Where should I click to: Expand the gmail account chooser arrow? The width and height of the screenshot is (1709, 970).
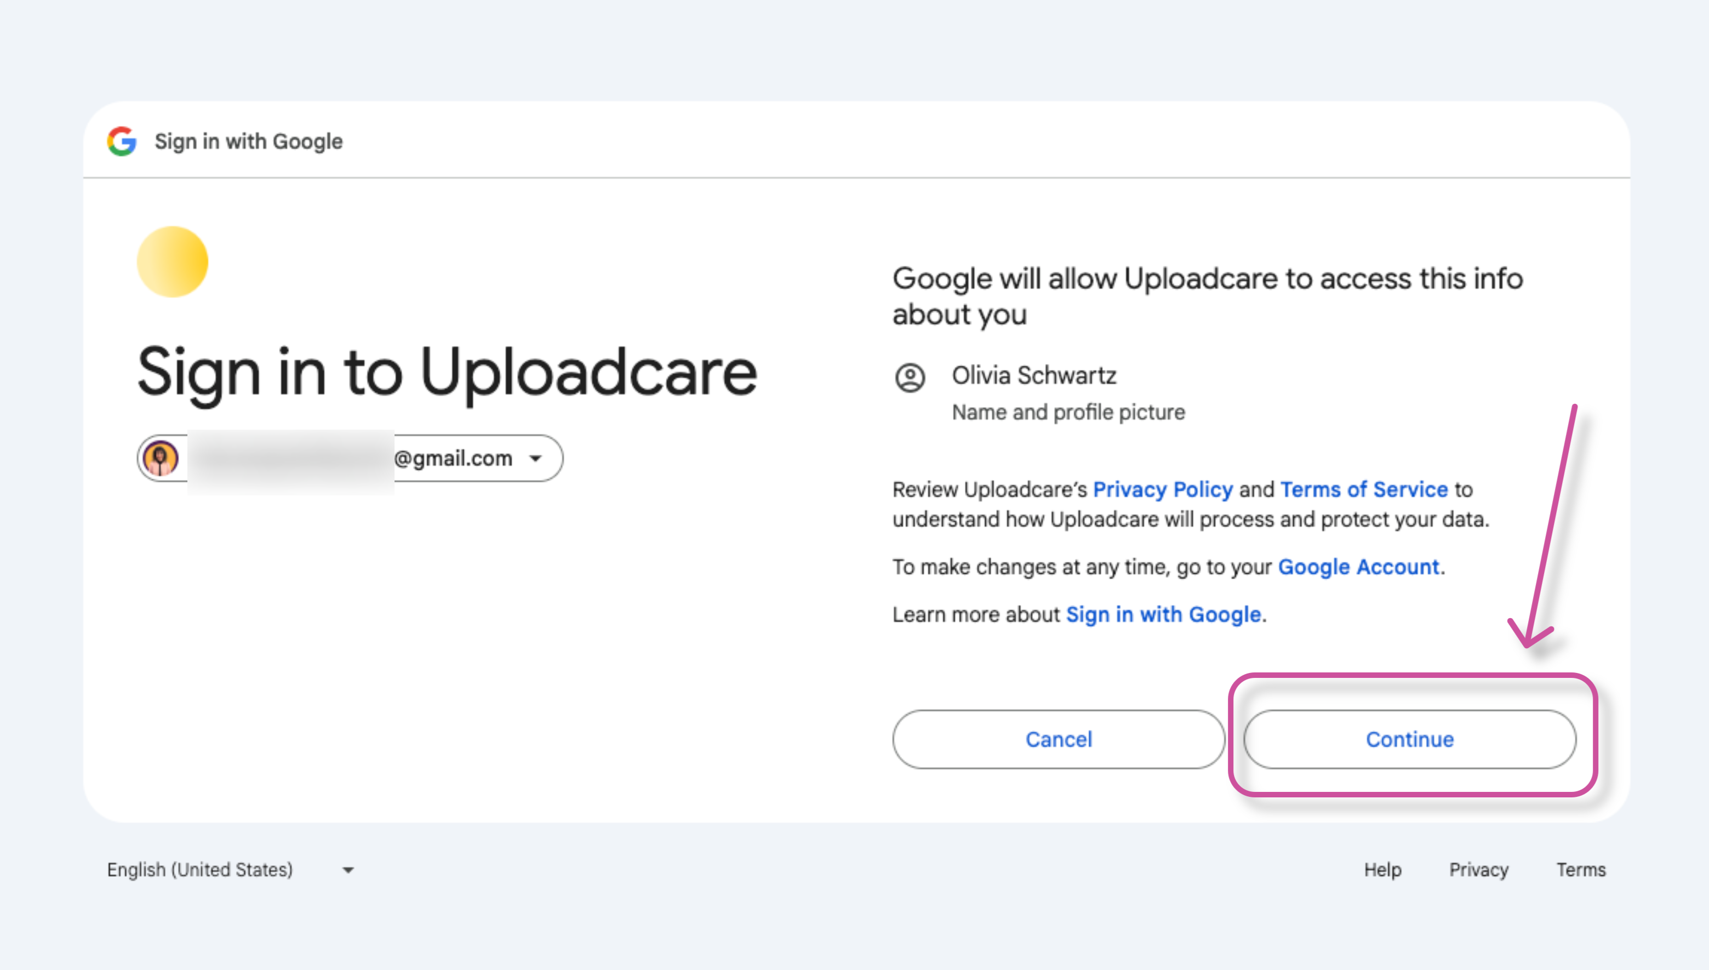(535, 458)
